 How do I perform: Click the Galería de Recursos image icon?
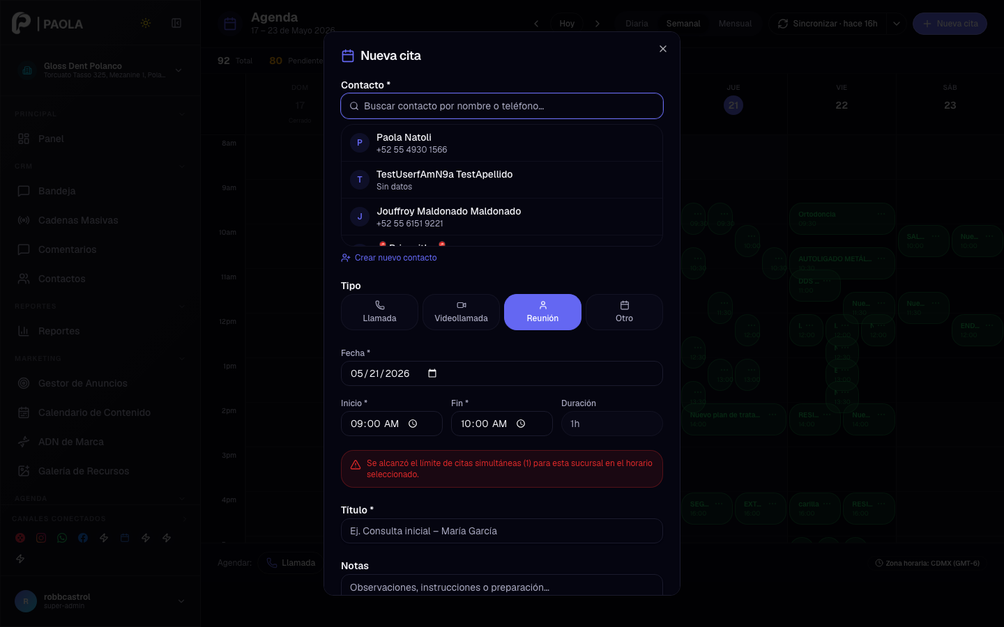[x=24, y=471]
